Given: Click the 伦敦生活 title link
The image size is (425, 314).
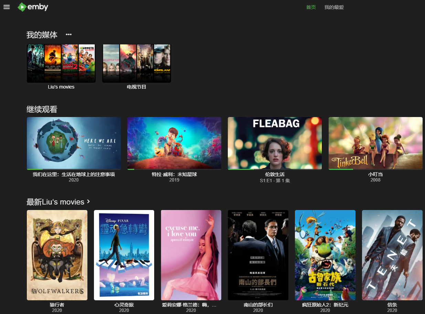Looking at the screenshot, I should coord(275,174).
